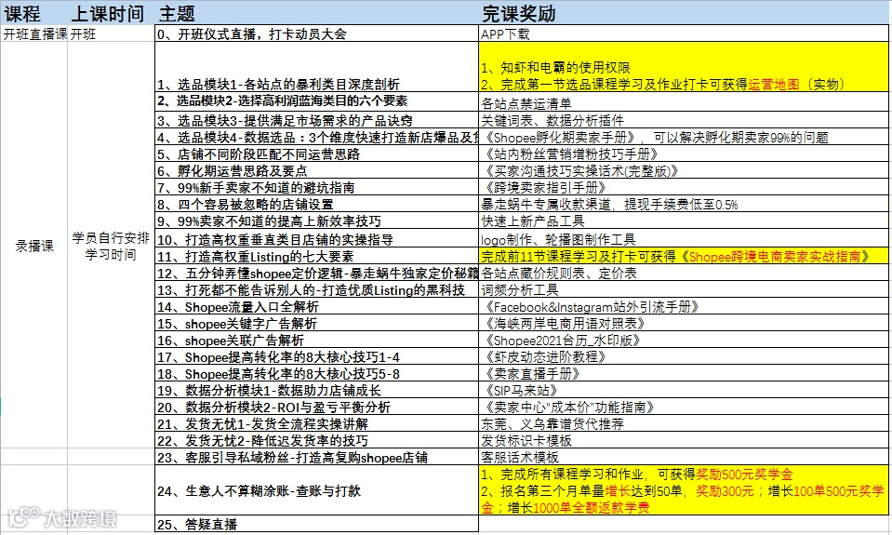Click the 词频分析工具 cell

pyautogui.click(x=684, y=289)
